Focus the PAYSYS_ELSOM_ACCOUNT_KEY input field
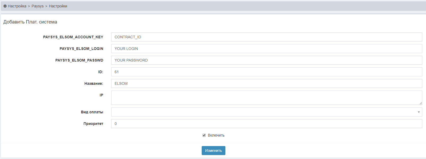 pyautogui.click(x=266, y=37)
